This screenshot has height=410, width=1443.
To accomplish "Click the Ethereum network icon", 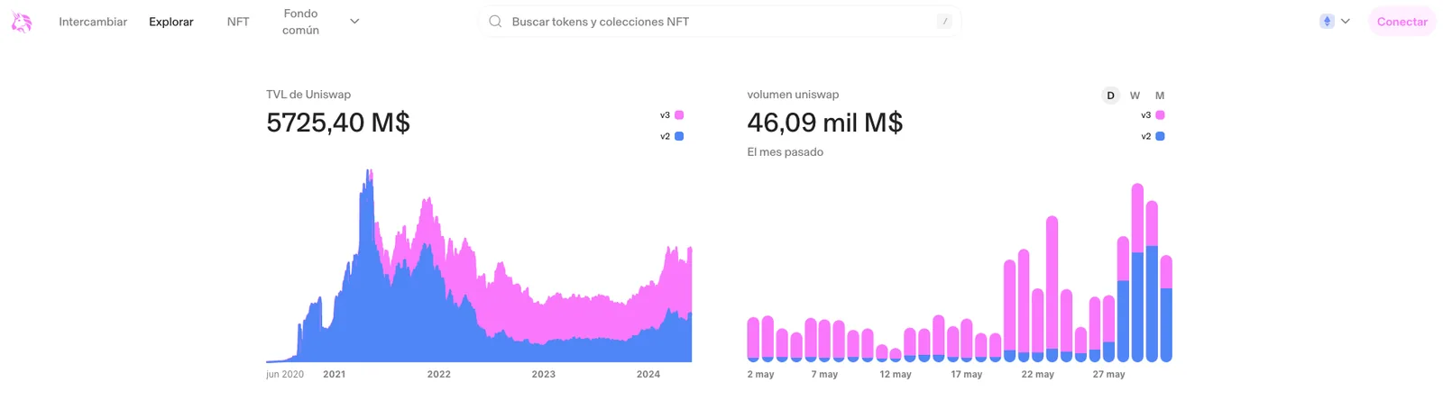I will 1327,22.
